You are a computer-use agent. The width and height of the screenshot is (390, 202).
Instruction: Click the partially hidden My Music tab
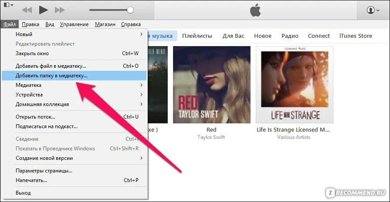(163, 36)
